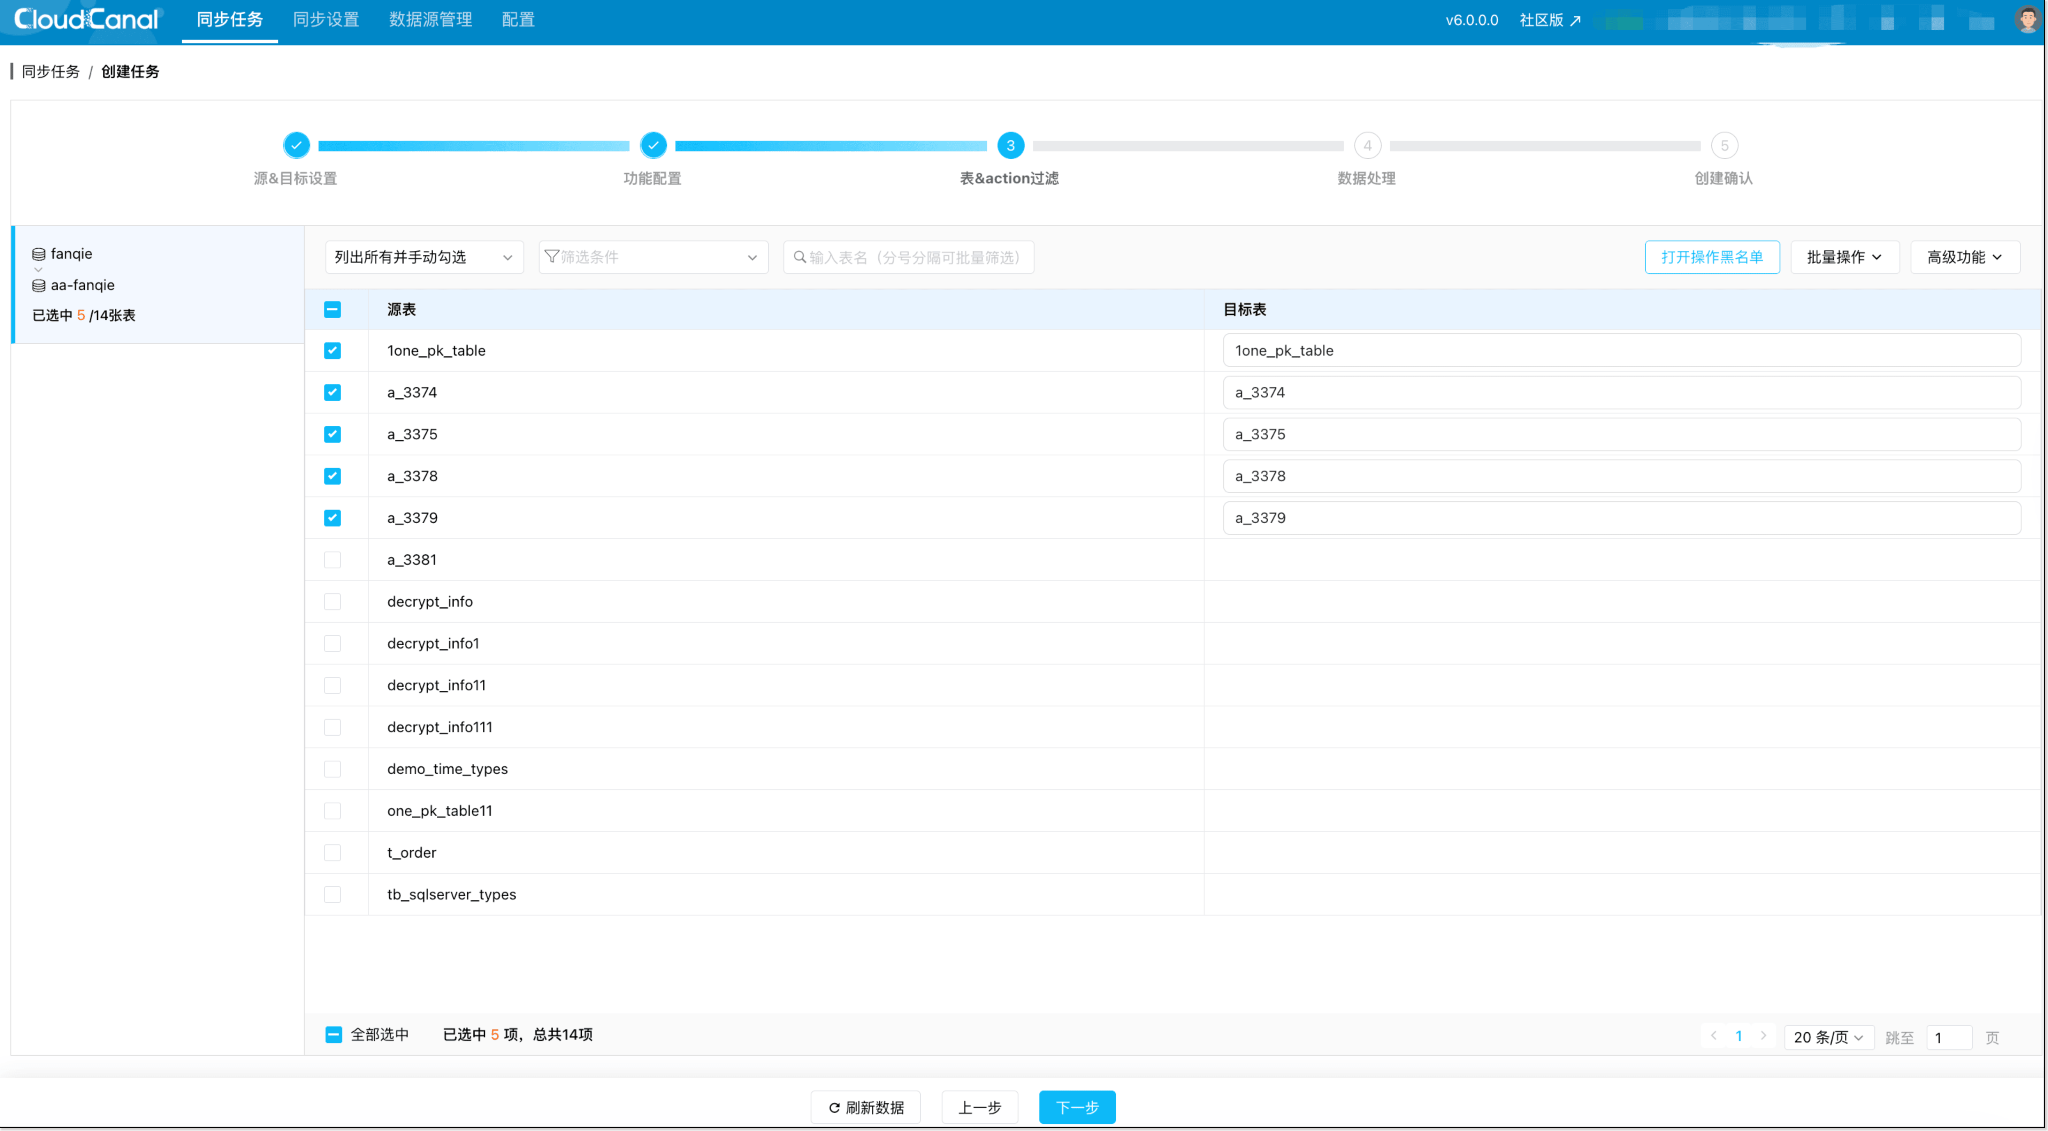2048x1131 pixels.
Task: Uncheck the a_3374 row checkbox
Action: tap(332, 393)
